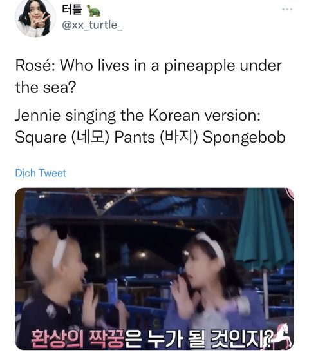This screenshot has height=357, width=309.
Task: Click the pink subtitle text 환상의 짝꿍
Action: coord(77,338)
